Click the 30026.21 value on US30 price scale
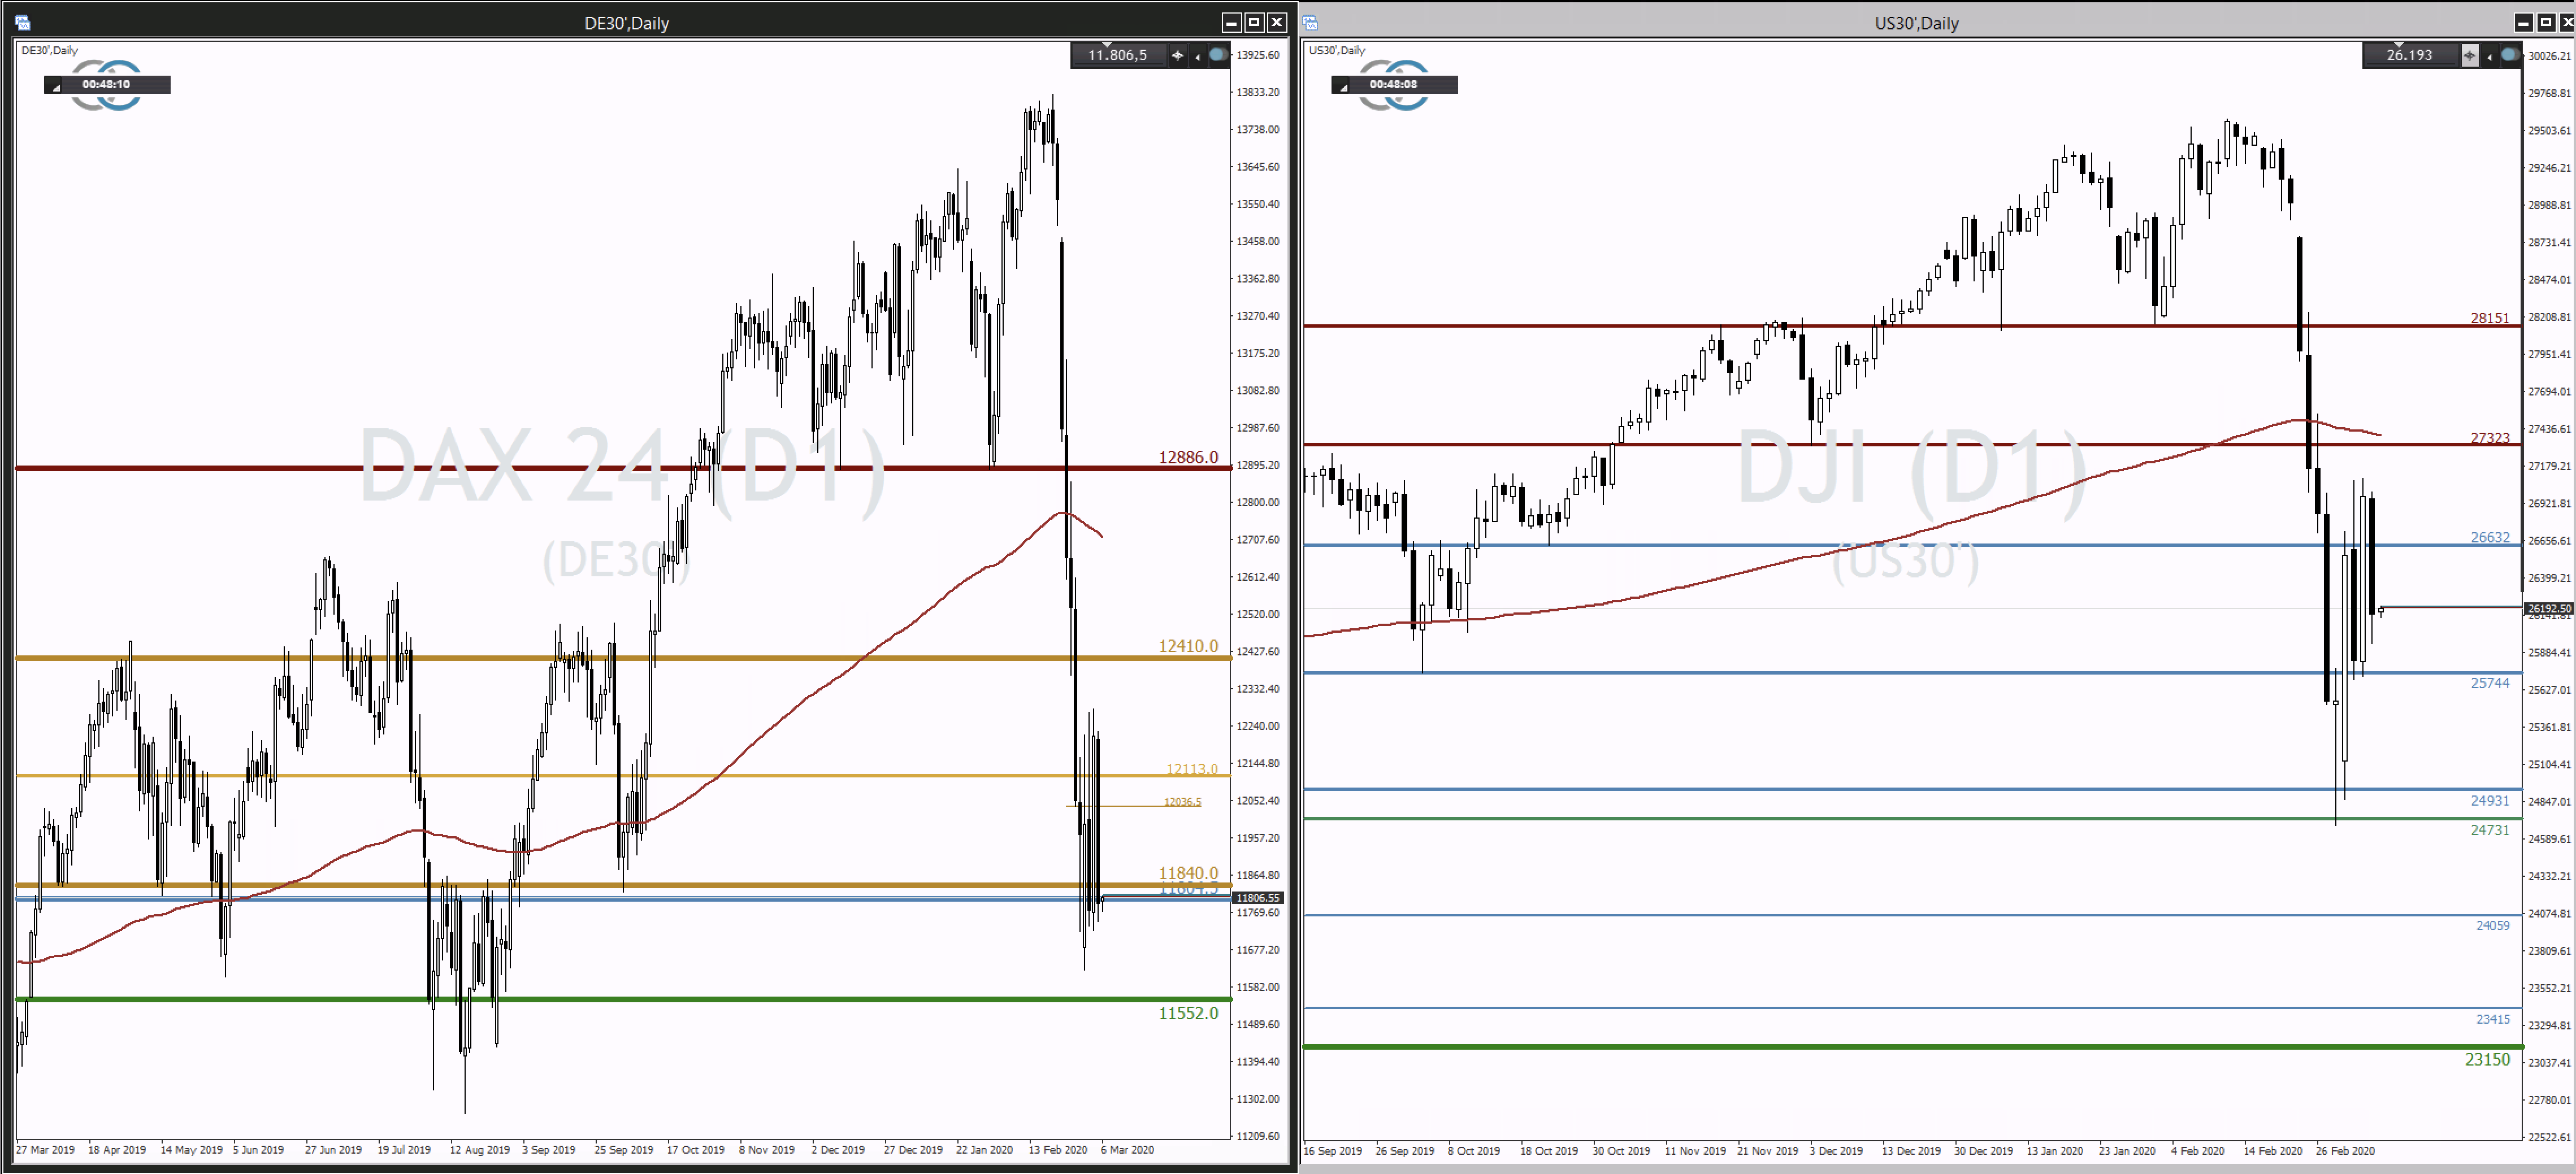Image resolution: width=2576 pixels, height=1174 pixels. [x=2549, y=56]
